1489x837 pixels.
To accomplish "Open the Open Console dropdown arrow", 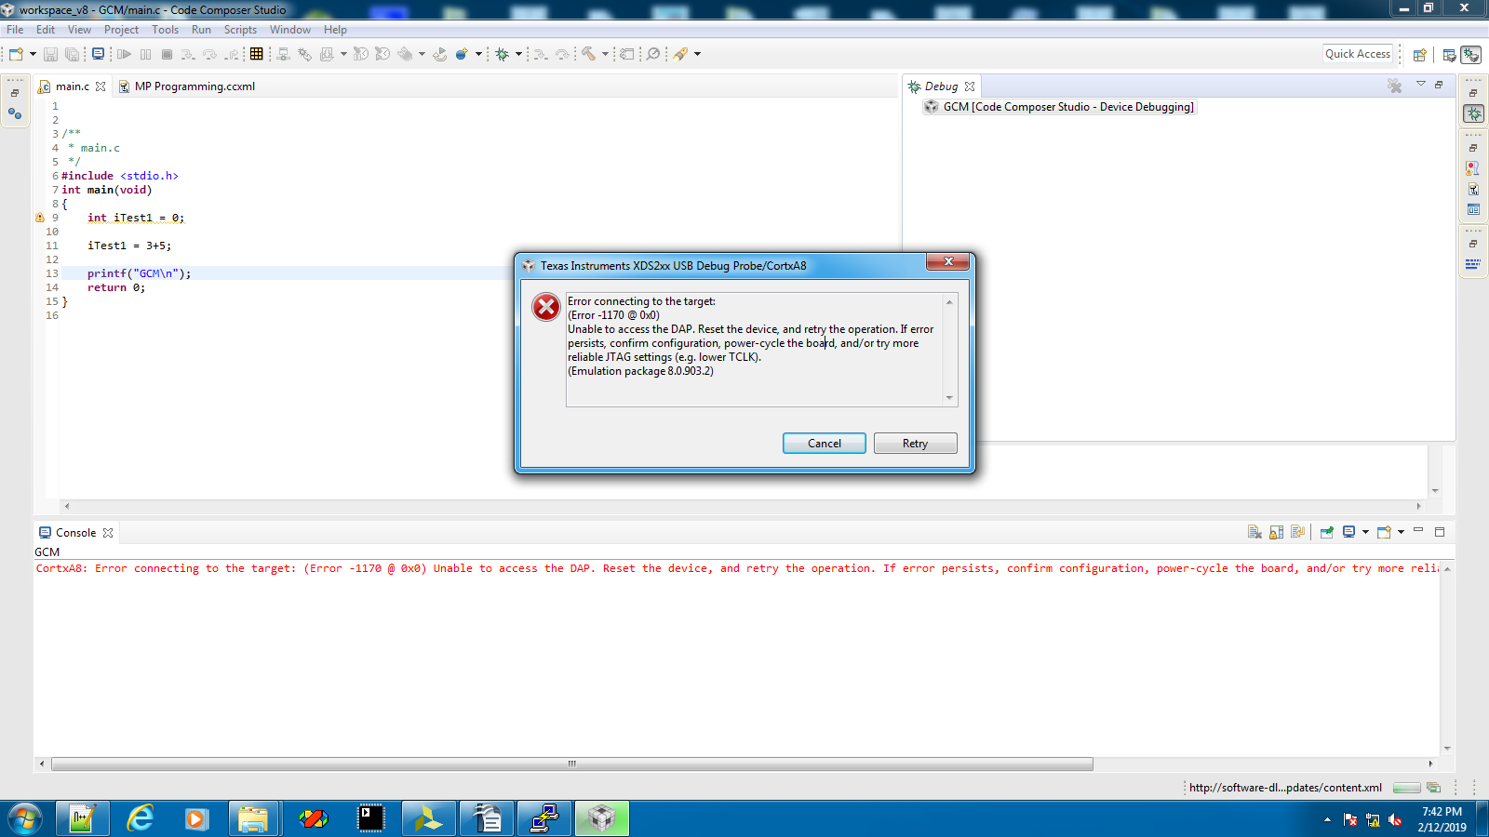I will click(x=1401, y=532).
